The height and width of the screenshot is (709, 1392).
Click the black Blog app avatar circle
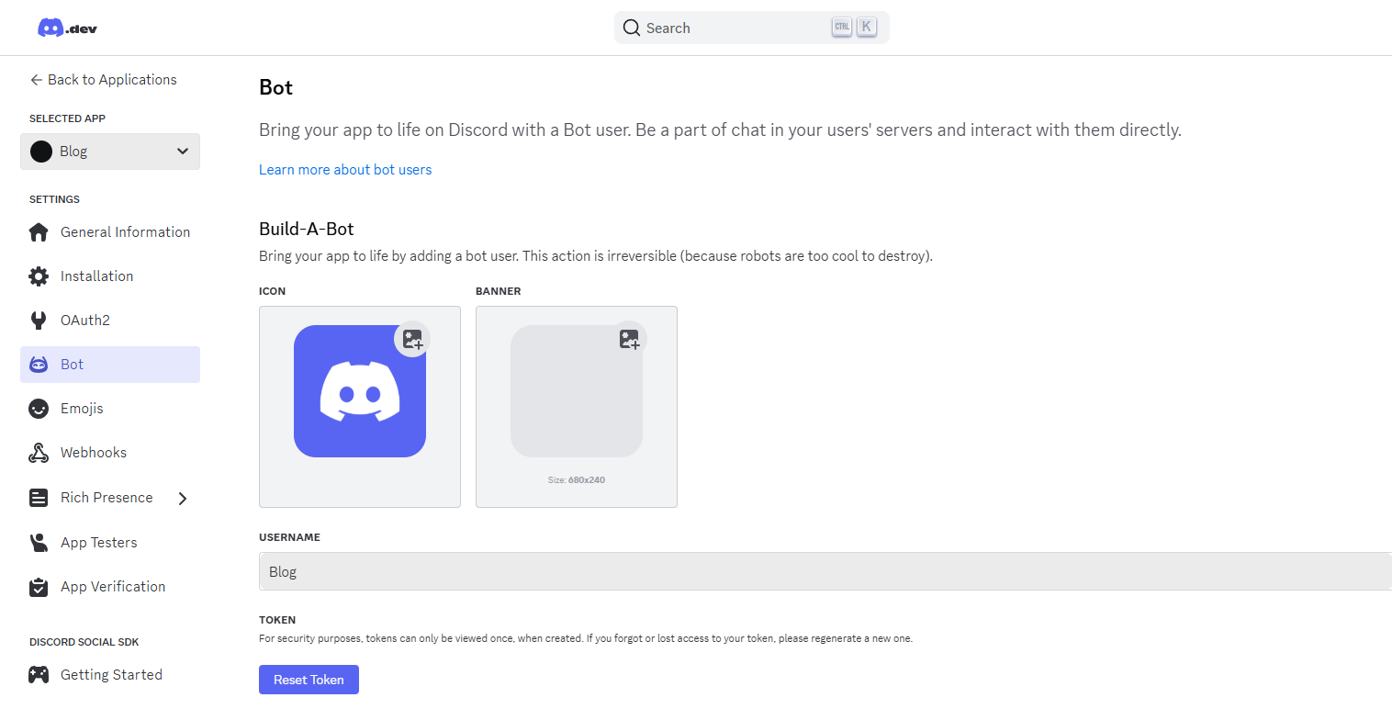[x=41, y=152]
